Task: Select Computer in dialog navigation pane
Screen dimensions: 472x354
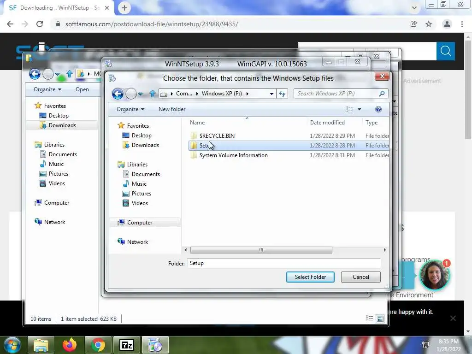Action: [x=139, y=223]
